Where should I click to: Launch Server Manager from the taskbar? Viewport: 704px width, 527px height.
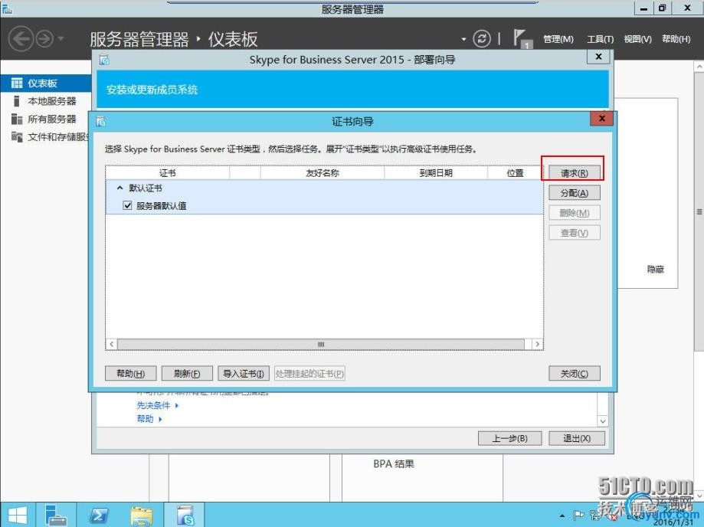tap(56, 515)
